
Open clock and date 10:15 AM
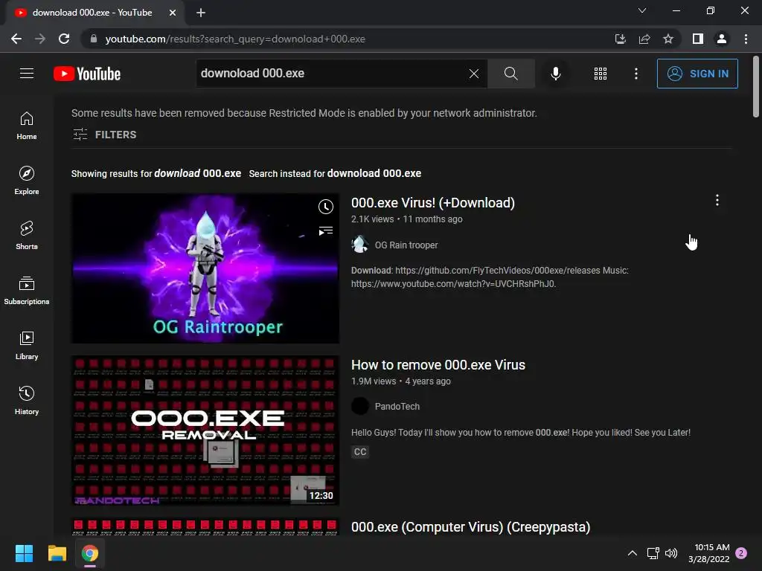(x=709, y=553)
